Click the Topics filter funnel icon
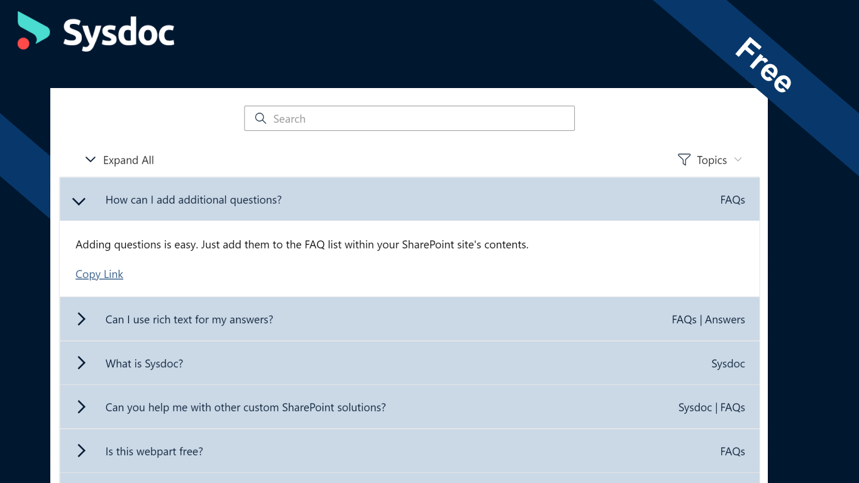859x483 pixels. (x=683, y=160)
